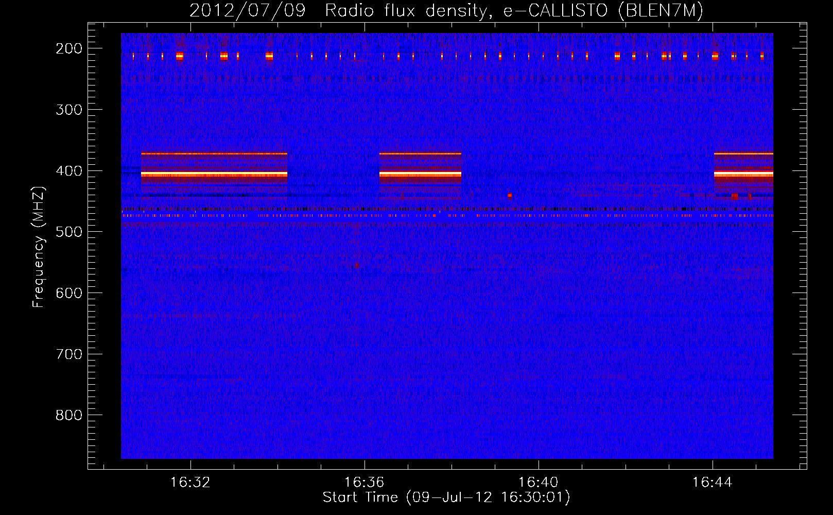
Task: Click the red spot near 440 MHz at 16:39
Action: 510,196
